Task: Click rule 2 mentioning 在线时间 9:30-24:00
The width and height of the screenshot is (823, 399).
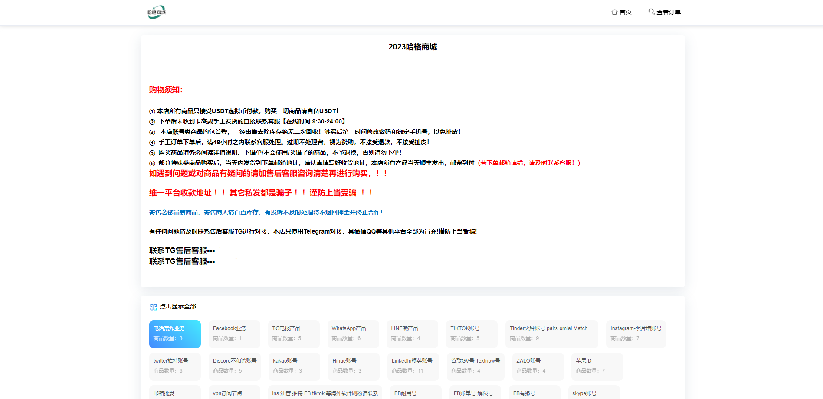Action: click(248, 121)
